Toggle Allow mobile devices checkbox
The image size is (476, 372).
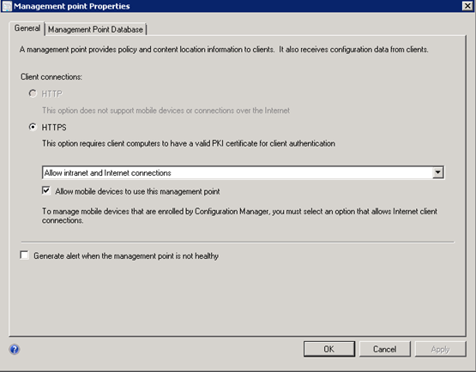click(46, 191)
